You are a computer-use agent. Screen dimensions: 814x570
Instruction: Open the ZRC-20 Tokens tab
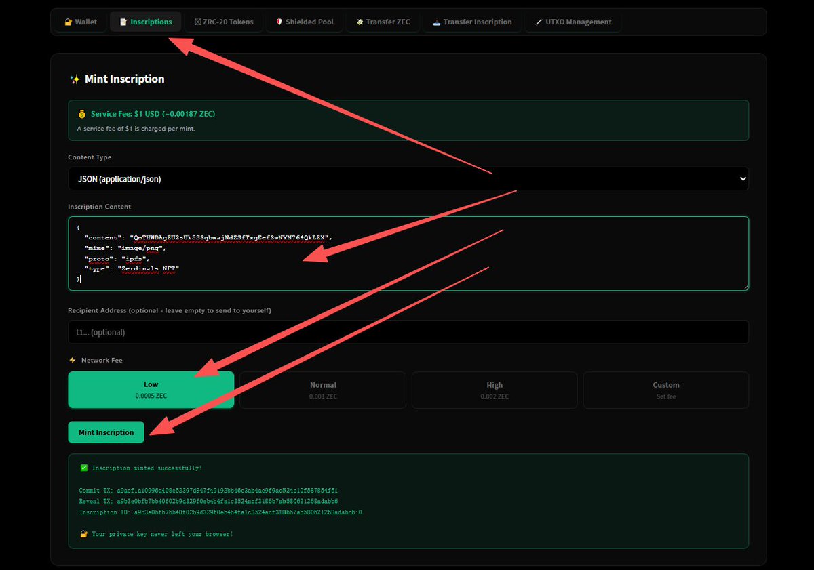click(224, 22)
